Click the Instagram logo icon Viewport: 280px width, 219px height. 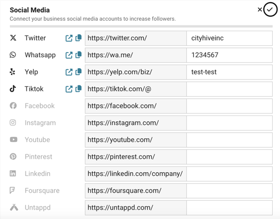pyautogui.click(x=13, y=123)
